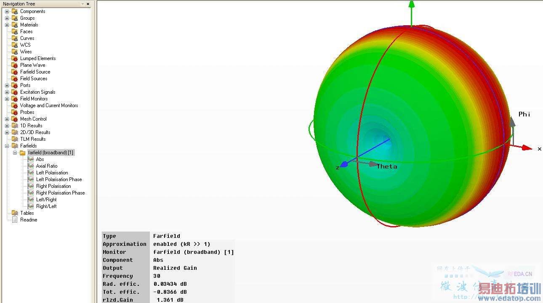Click the Right Polarisation result icon
The height and width of the screenshot is (303, 543).
pyautogui.click(x=31, y=186)
